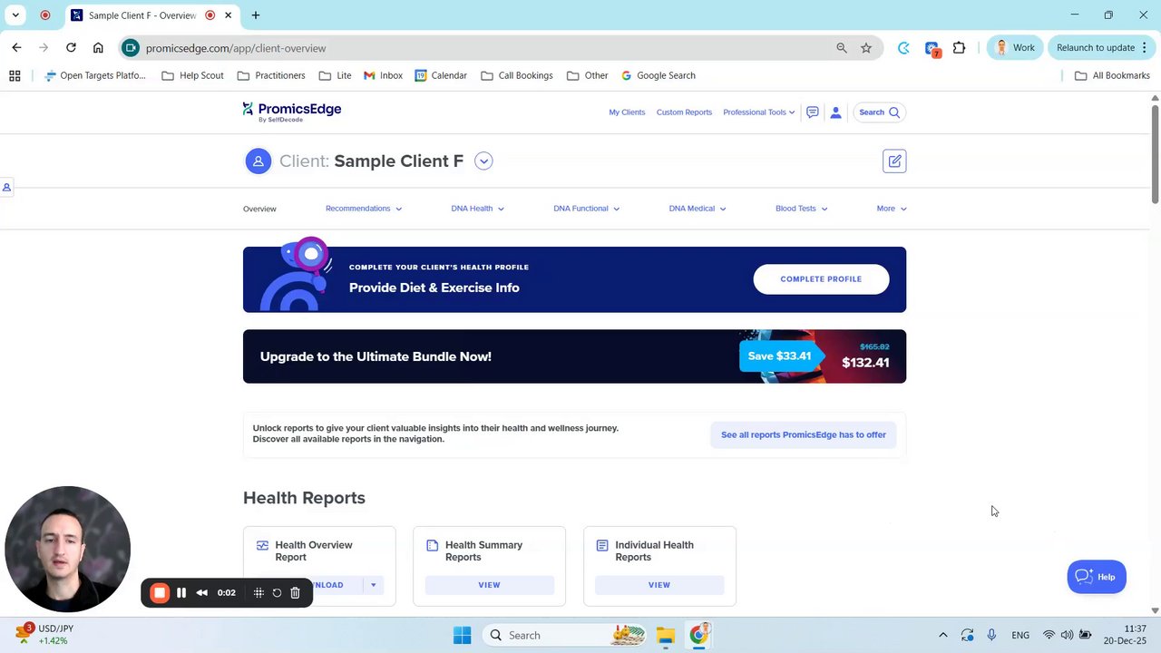
Task: Open the Google Search bookmark
Action: click(659, 75)
